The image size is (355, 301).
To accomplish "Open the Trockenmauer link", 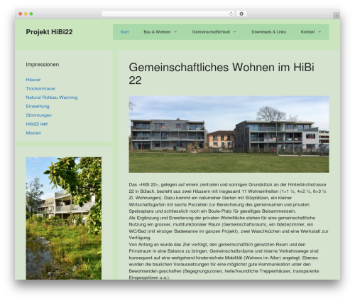I will (40, 88).
